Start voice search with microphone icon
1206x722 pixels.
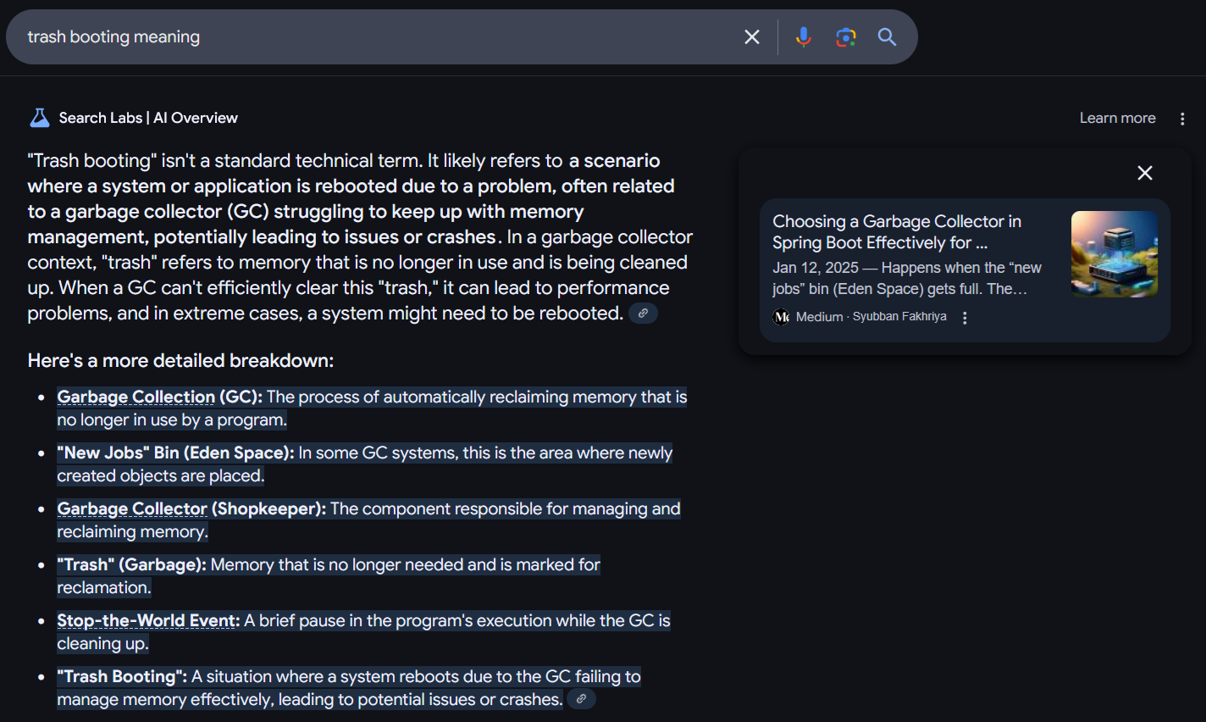[804, 37]
